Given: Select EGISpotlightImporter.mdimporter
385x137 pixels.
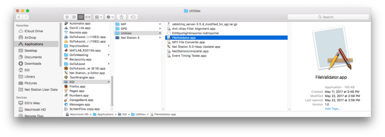Looking at the screenshot, I should [226, 33].
